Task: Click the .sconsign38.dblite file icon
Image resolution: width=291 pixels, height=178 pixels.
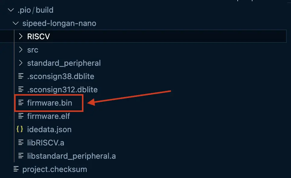Action: tap(21, 76)
